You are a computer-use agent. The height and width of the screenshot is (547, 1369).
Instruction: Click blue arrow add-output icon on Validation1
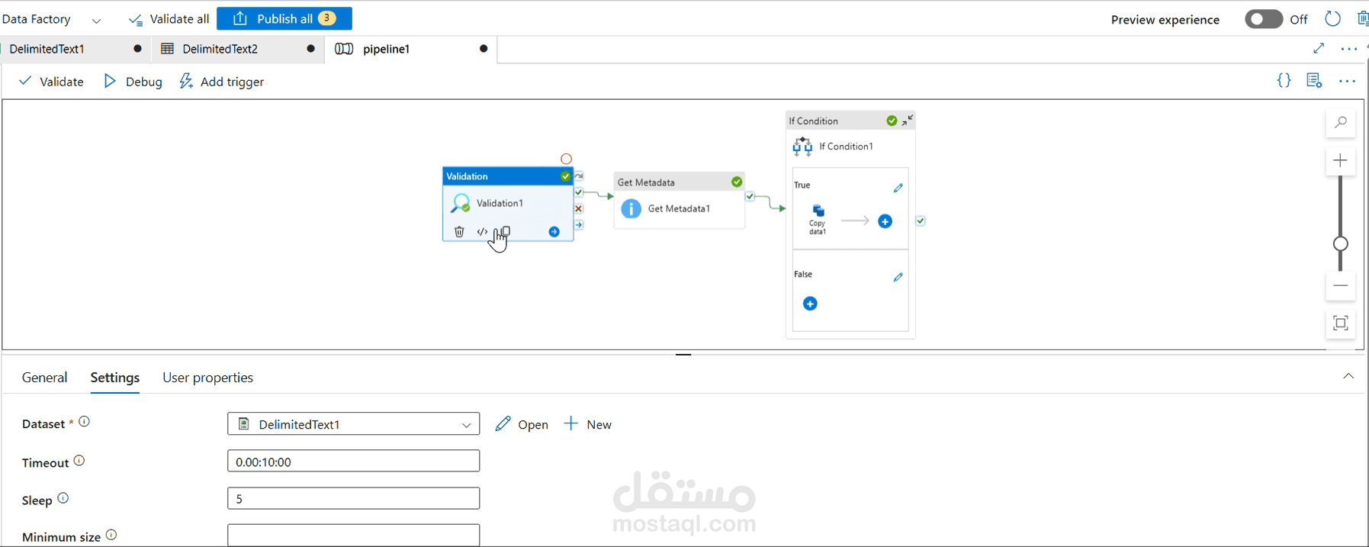click(554, 232)
